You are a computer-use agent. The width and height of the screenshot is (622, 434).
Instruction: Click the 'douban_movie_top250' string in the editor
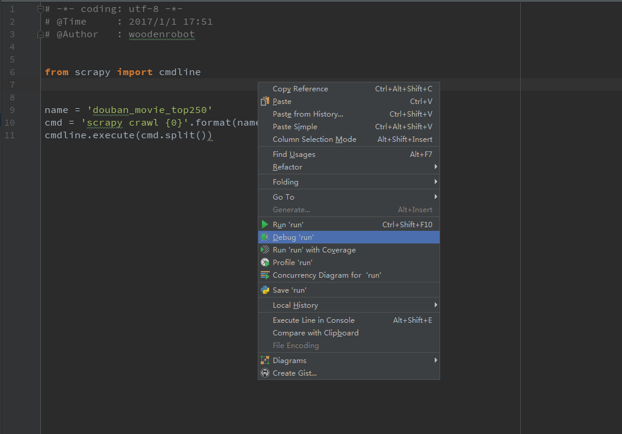point(149,110)
